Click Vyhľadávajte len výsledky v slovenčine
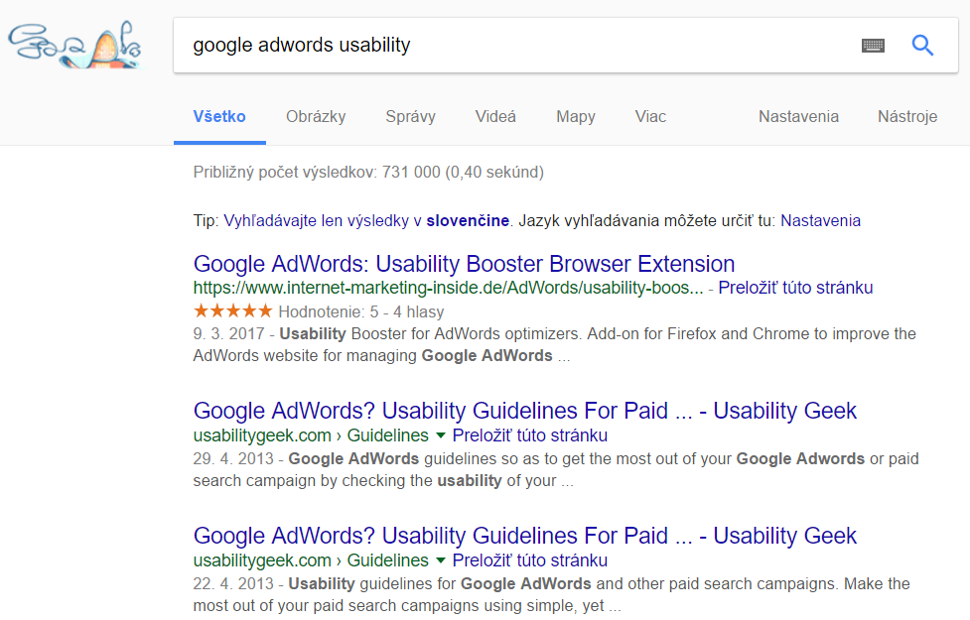 pos(366,220)
